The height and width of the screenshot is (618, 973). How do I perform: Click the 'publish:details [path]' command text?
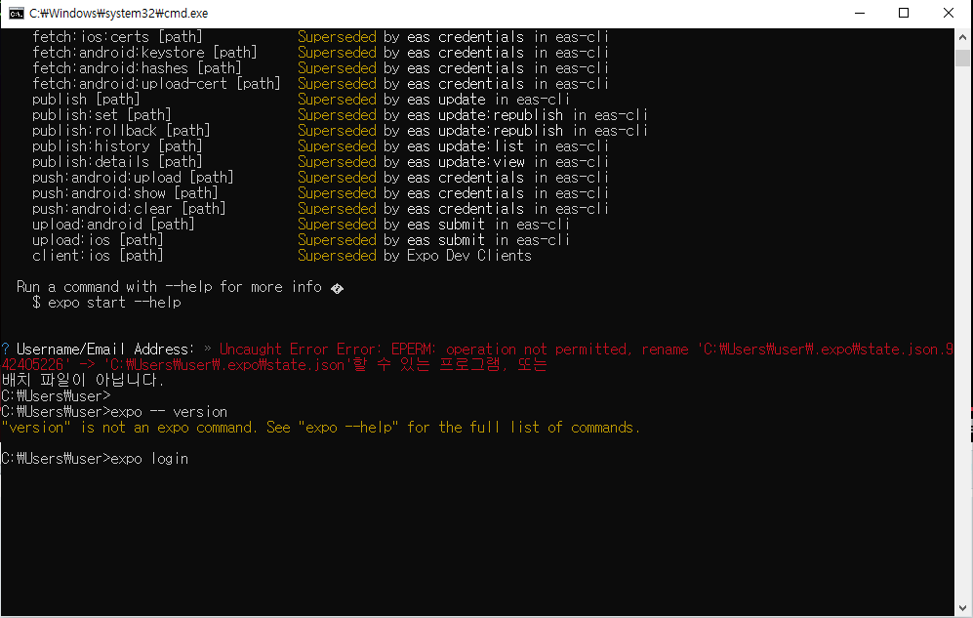[117, 162]
